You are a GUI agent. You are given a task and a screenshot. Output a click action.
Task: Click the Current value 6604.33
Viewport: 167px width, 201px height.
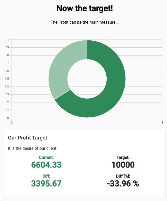point(46,165)
